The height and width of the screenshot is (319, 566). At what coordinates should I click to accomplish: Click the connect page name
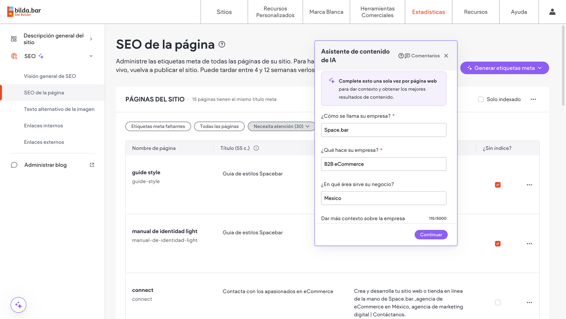143,290
